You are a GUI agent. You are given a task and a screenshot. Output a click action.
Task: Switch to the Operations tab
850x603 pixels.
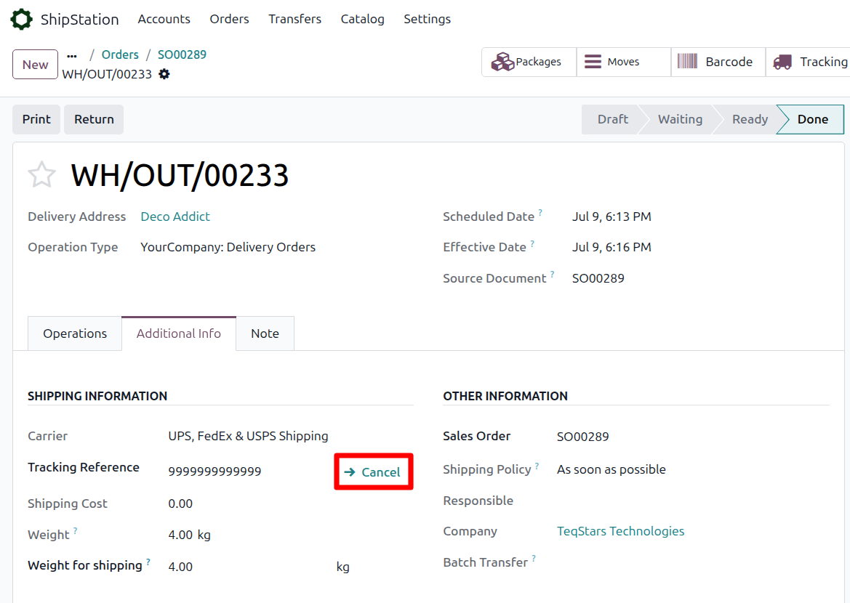point(75,333)
